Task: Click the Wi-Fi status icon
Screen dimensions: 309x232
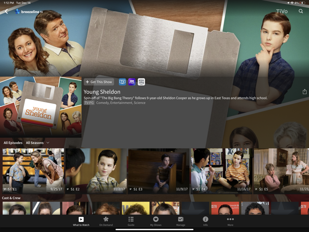Action: pyautogui.click(x=292, y=3)
